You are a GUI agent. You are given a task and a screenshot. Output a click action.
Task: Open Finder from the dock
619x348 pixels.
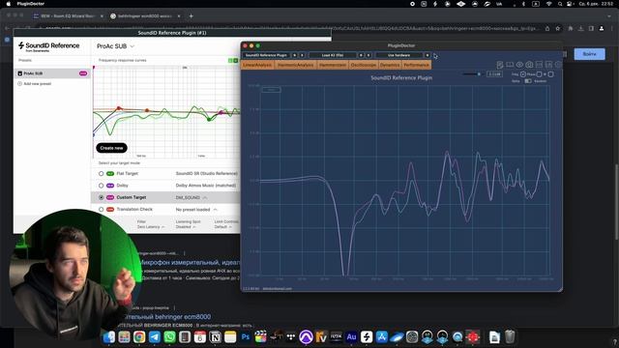tap(109, 337)
